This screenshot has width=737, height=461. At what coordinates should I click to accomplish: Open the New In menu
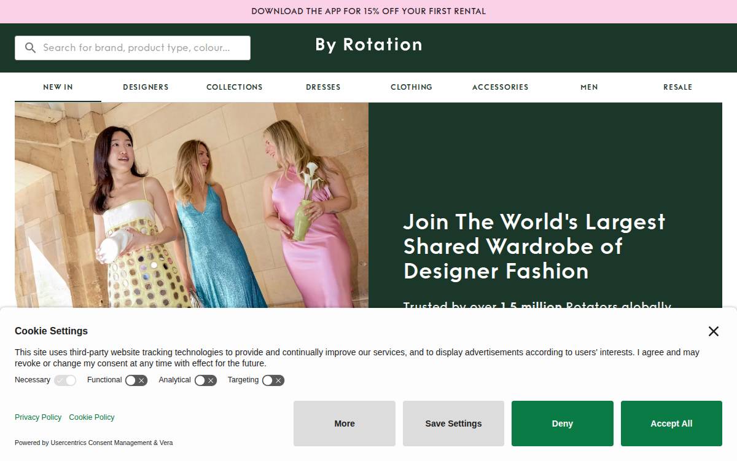pyautogui.click(x=58, y=87)
